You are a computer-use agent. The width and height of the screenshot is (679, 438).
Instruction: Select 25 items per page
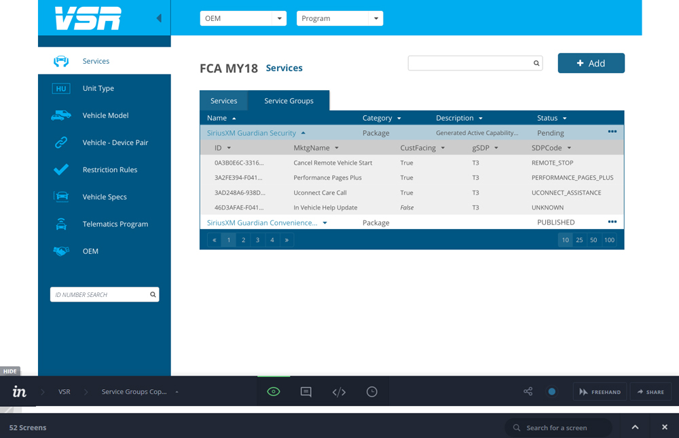[579, 240]
